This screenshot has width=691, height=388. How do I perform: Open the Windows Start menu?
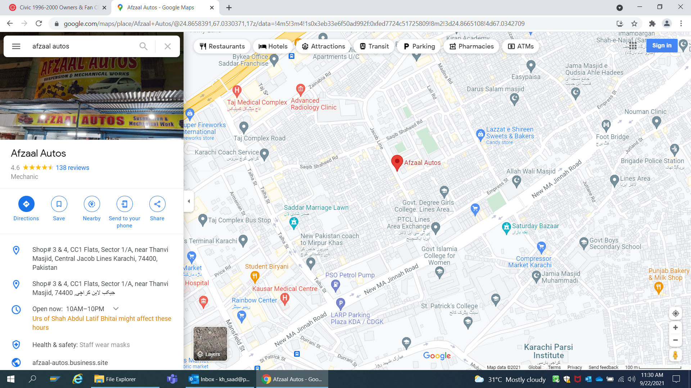coord(11,379)
